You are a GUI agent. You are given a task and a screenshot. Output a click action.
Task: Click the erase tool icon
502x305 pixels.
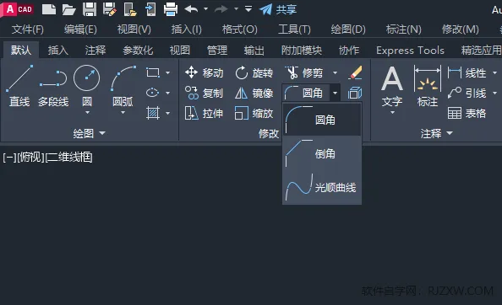coord(355,72)
